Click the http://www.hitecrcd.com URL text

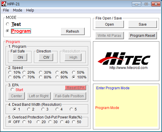point(128,68)
